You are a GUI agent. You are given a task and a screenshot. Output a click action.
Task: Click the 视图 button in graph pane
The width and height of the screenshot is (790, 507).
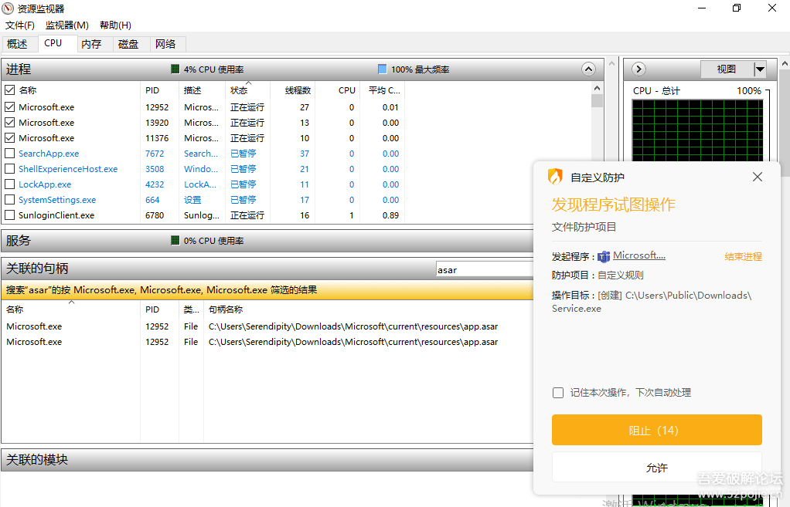(727, 69)
